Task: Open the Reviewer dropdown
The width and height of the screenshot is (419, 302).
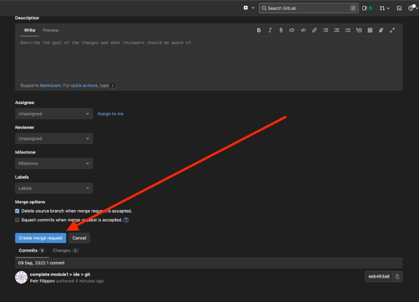Action: pyautogui.click(x=54, y=139)
